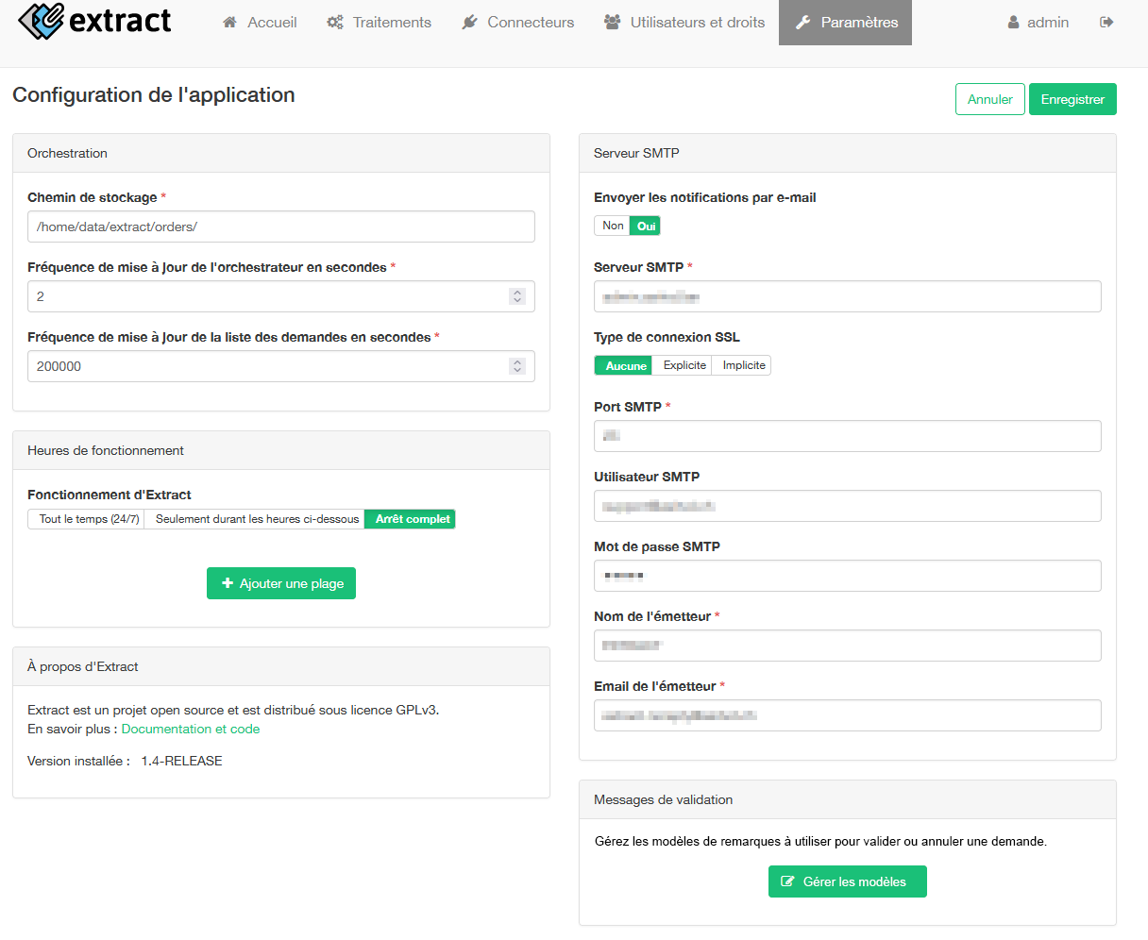
Task: Click the wrench icon beside Paramètres
Action: click(803, 22)
